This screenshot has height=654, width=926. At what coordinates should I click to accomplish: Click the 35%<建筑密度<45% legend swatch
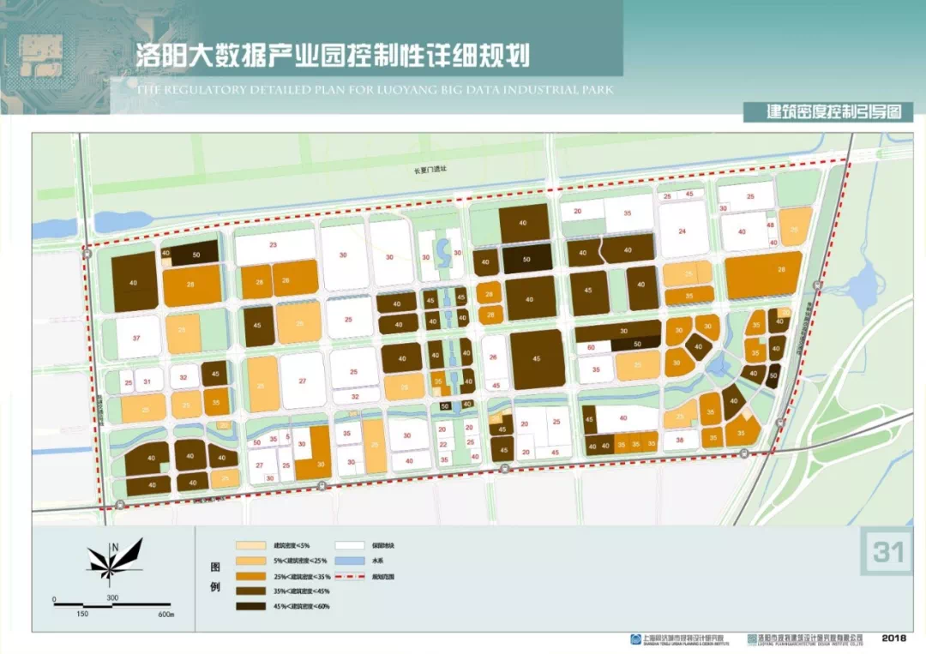[x=250, y=591]
